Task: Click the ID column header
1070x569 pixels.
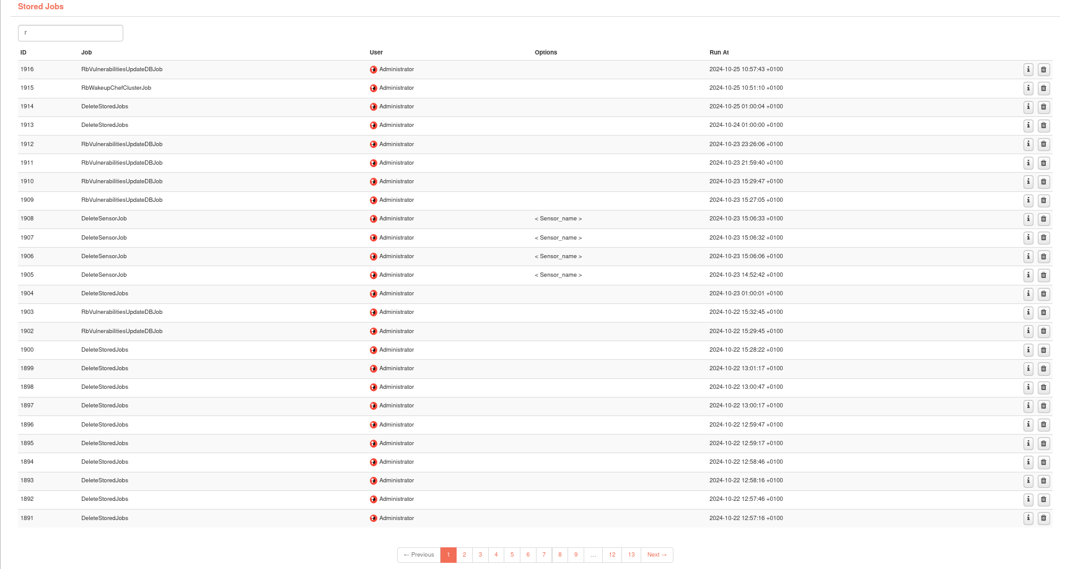Action: pos(24,53)
